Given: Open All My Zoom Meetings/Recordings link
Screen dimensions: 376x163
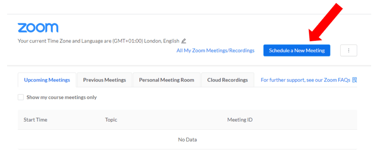Looking at the screenshot, I should [215, 51].
